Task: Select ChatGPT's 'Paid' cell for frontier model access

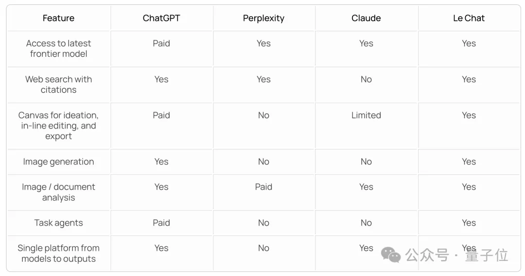Action: (x=161, y=44)
